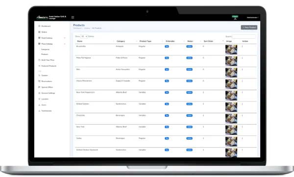Open action menu for Grilled Chicken Sandwich row
The height and width of the screenshot is (177, 294).
pyautogui.click(x=242, y=150)
